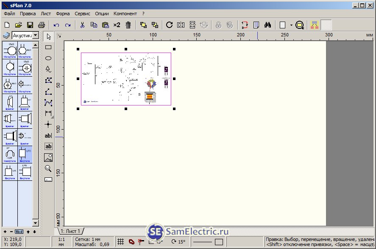Delete the selection with the trash icon

[x=128, y=25]
